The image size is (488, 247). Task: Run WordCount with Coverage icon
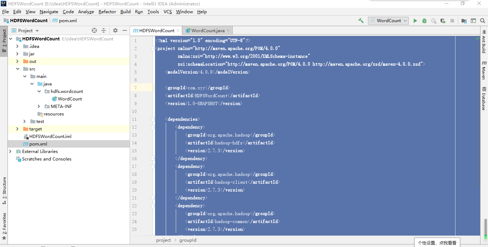pyautogui.click(x=443, y=20)
